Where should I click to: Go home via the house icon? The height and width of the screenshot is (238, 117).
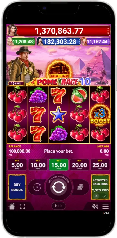pos(12,206)
